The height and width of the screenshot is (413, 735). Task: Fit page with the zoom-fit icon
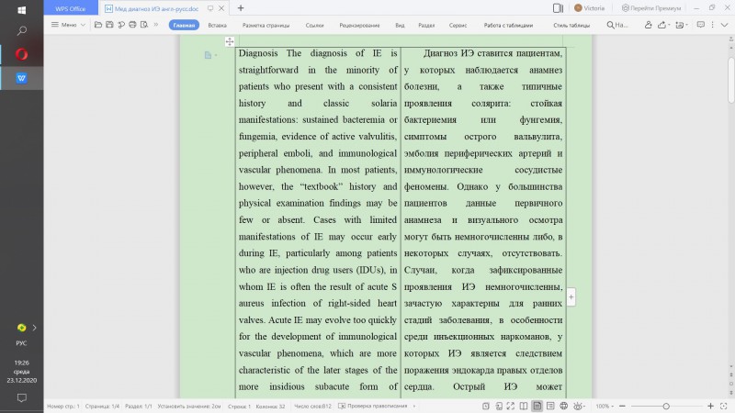click(724, 406)
